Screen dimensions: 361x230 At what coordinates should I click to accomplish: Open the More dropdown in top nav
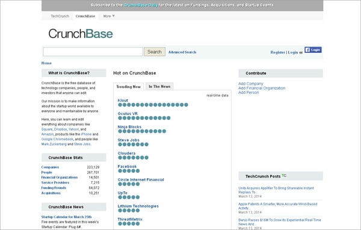[x=109, y=16]
